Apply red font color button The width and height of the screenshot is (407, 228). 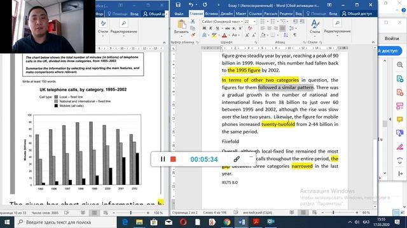click(224, 35)
